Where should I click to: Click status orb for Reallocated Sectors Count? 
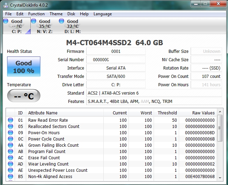tap(10, 126)
